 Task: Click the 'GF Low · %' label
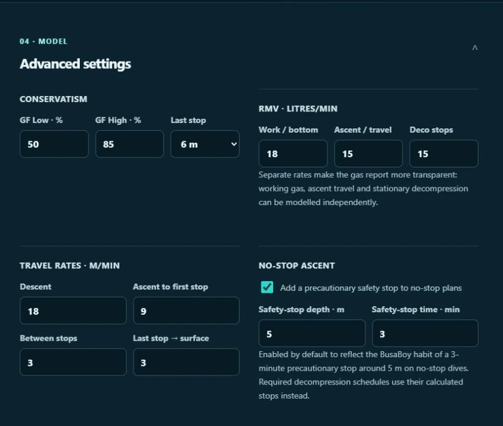point(41,120)
